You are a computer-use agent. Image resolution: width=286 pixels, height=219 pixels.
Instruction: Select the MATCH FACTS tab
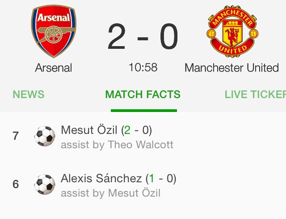143,94
